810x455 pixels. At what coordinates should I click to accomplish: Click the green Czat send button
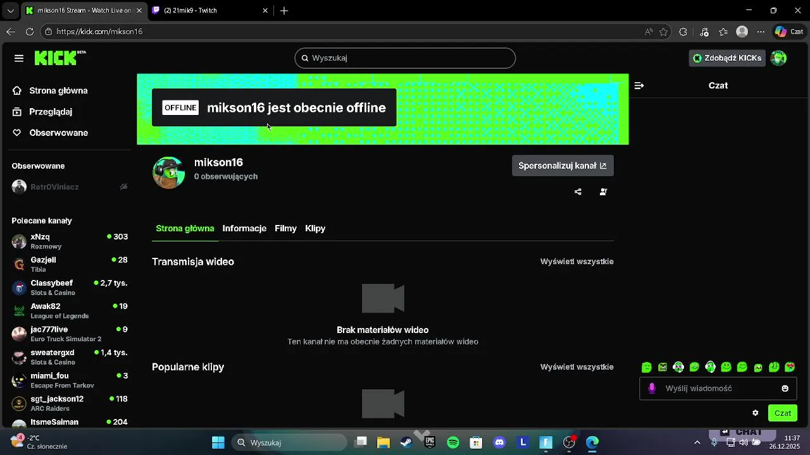pyautogui.click(x=783, y=413)
